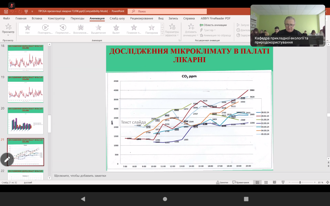Open the Animation Pane (Область анимации)
Viewport: 330px width, 206px height.
click(213, 25)
